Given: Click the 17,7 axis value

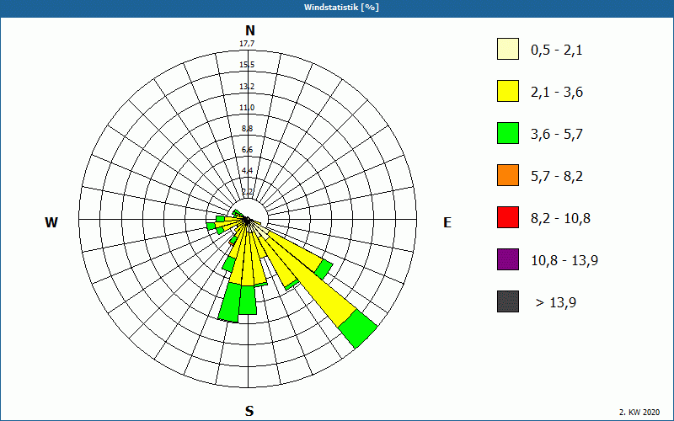Looking at the screenshot, I should (x=247, y=44).
